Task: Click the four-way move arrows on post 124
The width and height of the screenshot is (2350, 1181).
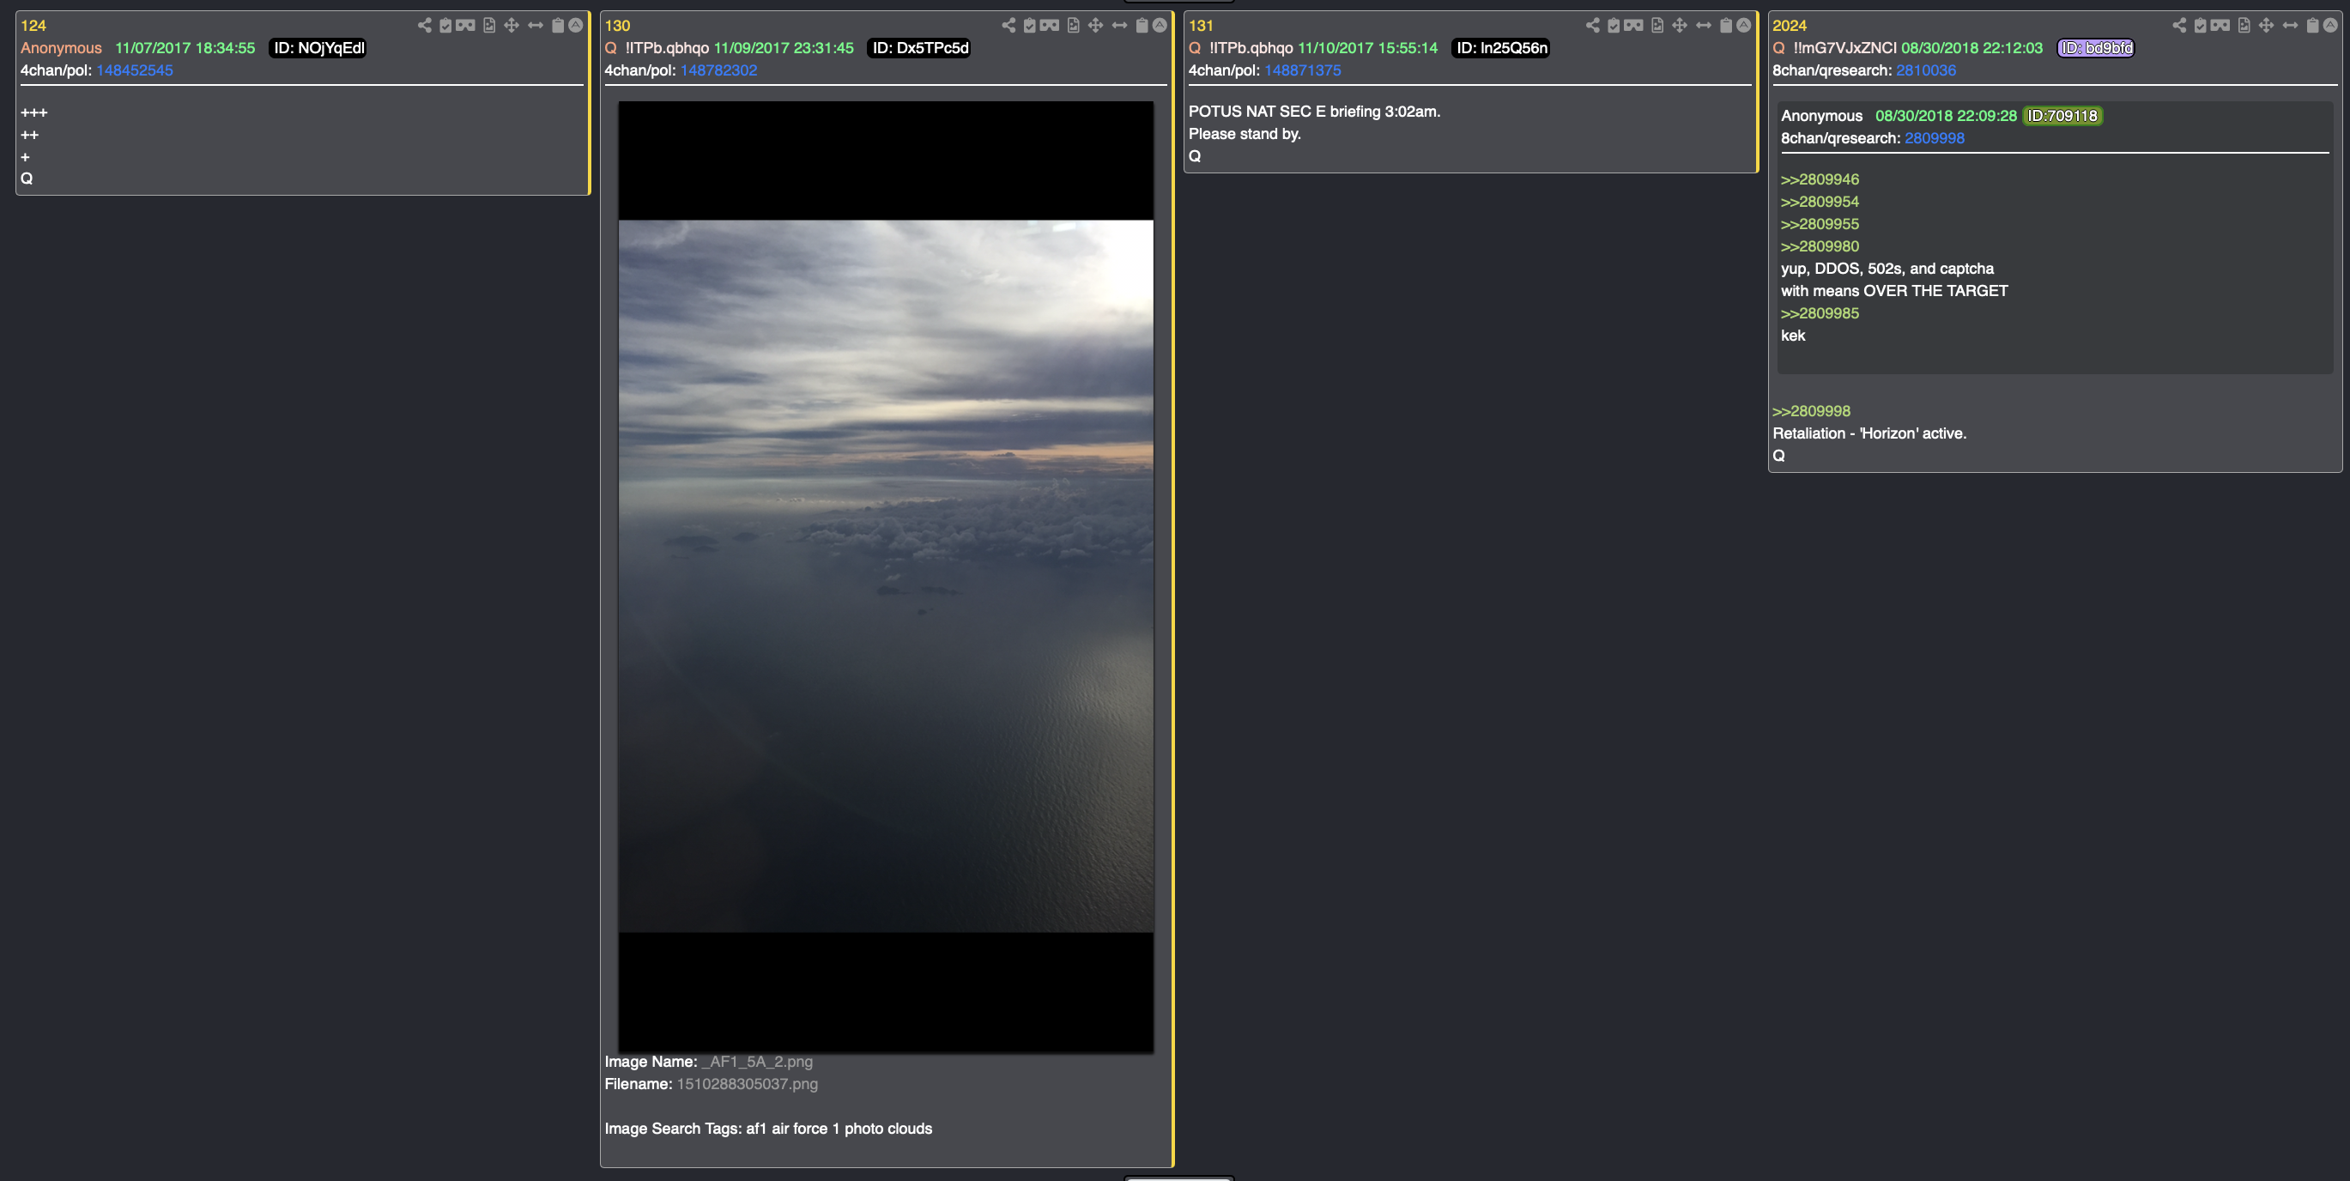Action: pos(512,26)
